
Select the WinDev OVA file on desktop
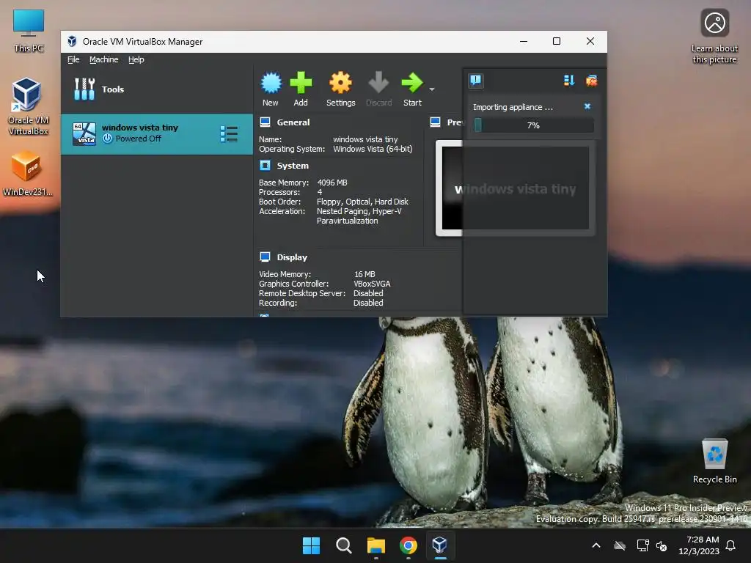click(x=27, y=173)
